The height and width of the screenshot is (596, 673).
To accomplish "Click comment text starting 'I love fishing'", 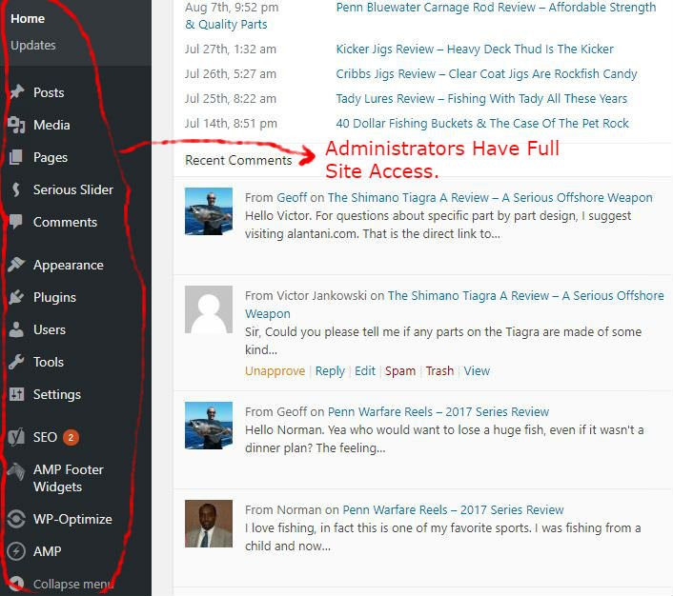I will [x=443, y=537].
